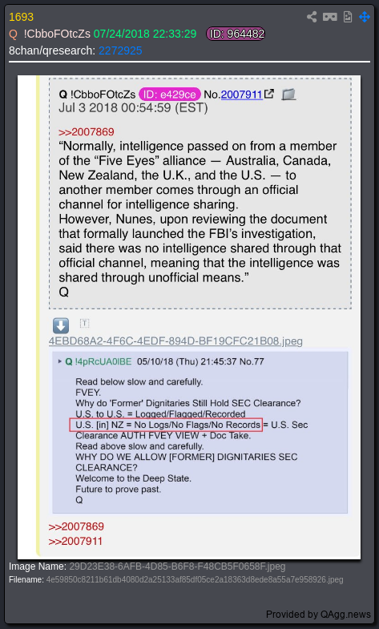Image resolution: width=379 pixels, height=629 pixels.
Task: Open the 8chan post link 2272925
Action: click(120, 50)
